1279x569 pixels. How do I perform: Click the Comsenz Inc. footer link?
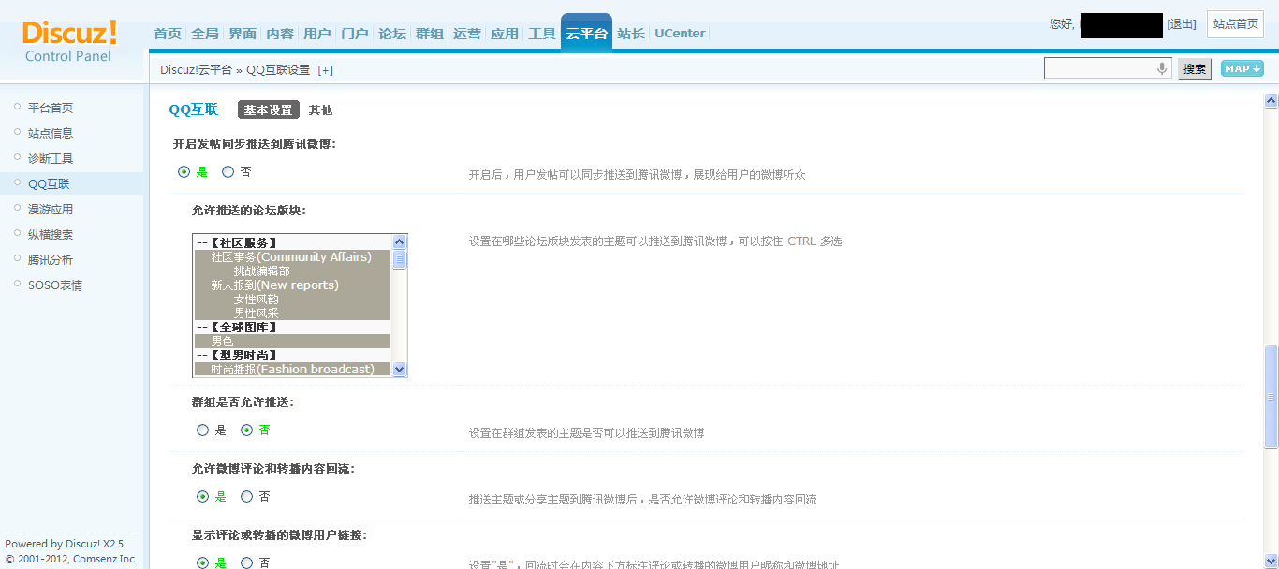[103, 559]
